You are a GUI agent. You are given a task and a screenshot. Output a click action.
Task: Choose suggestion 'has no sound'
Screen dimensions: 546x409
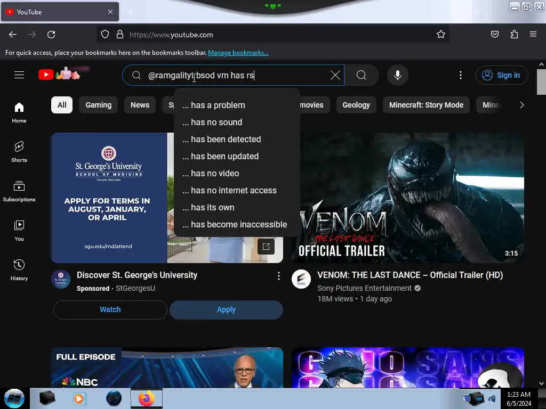(x=237, y=122)
